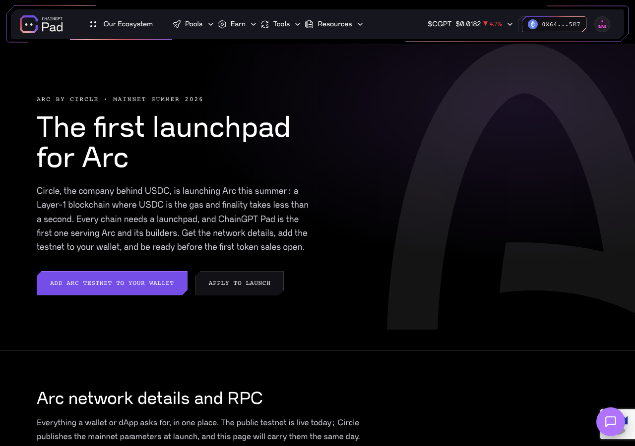Click the documents icon beside Resources
This screenshot has height=446, width=635.
pos(309,24)
